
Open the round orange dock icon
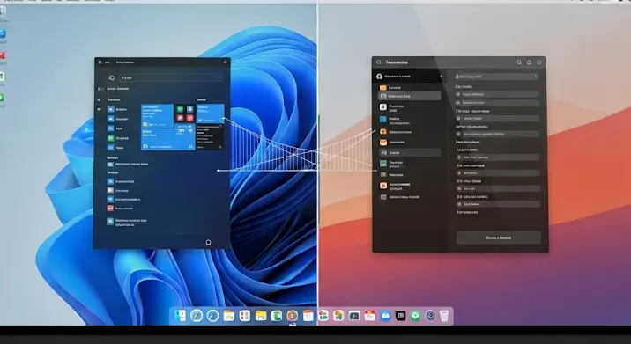coord(293,316)
